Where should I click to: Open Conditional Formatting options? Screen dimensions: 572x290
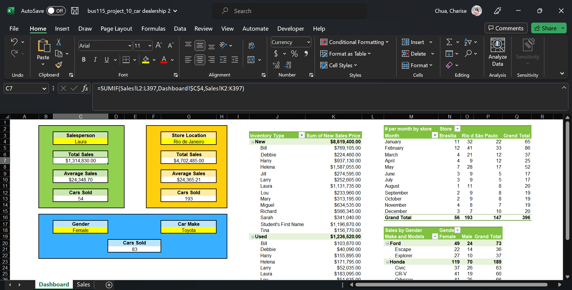tap(355, 42)
